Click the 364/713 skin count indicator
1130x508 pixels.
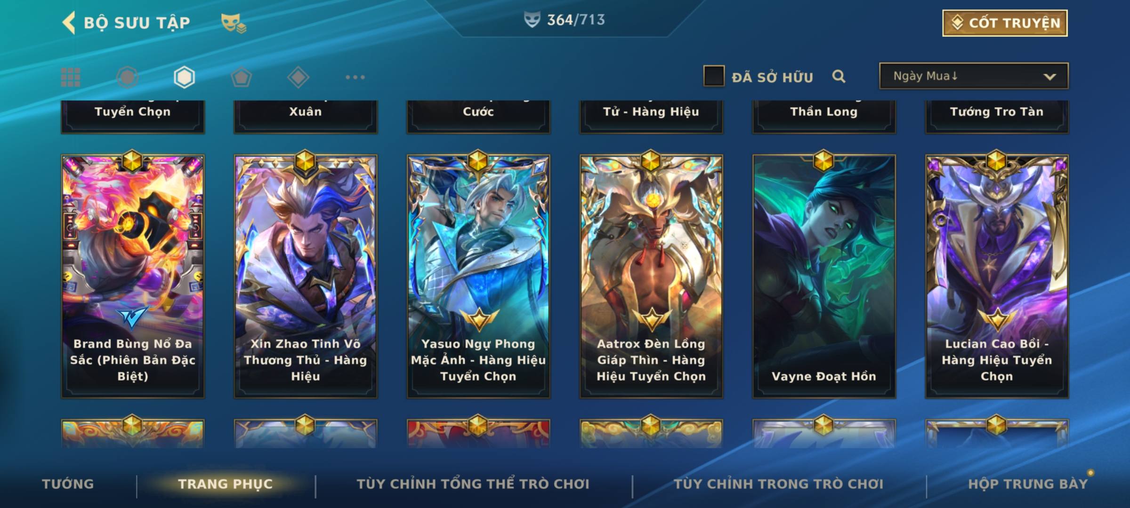point(565,20)
